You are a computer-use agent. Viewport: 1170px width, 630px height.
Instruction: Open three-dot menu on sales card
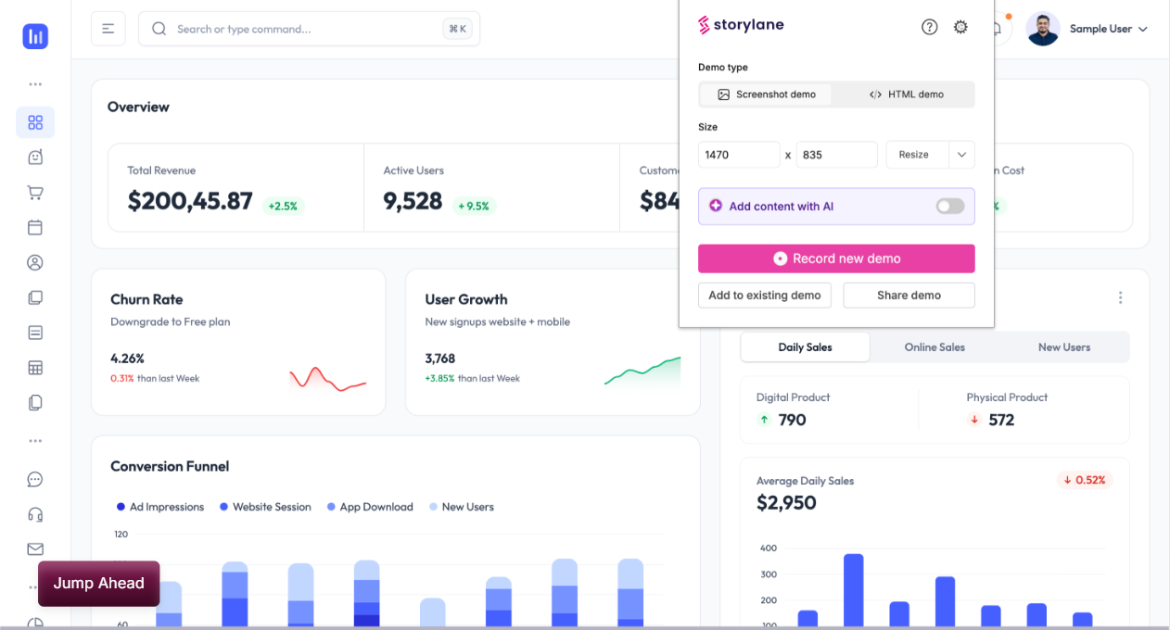point(1120,297)
